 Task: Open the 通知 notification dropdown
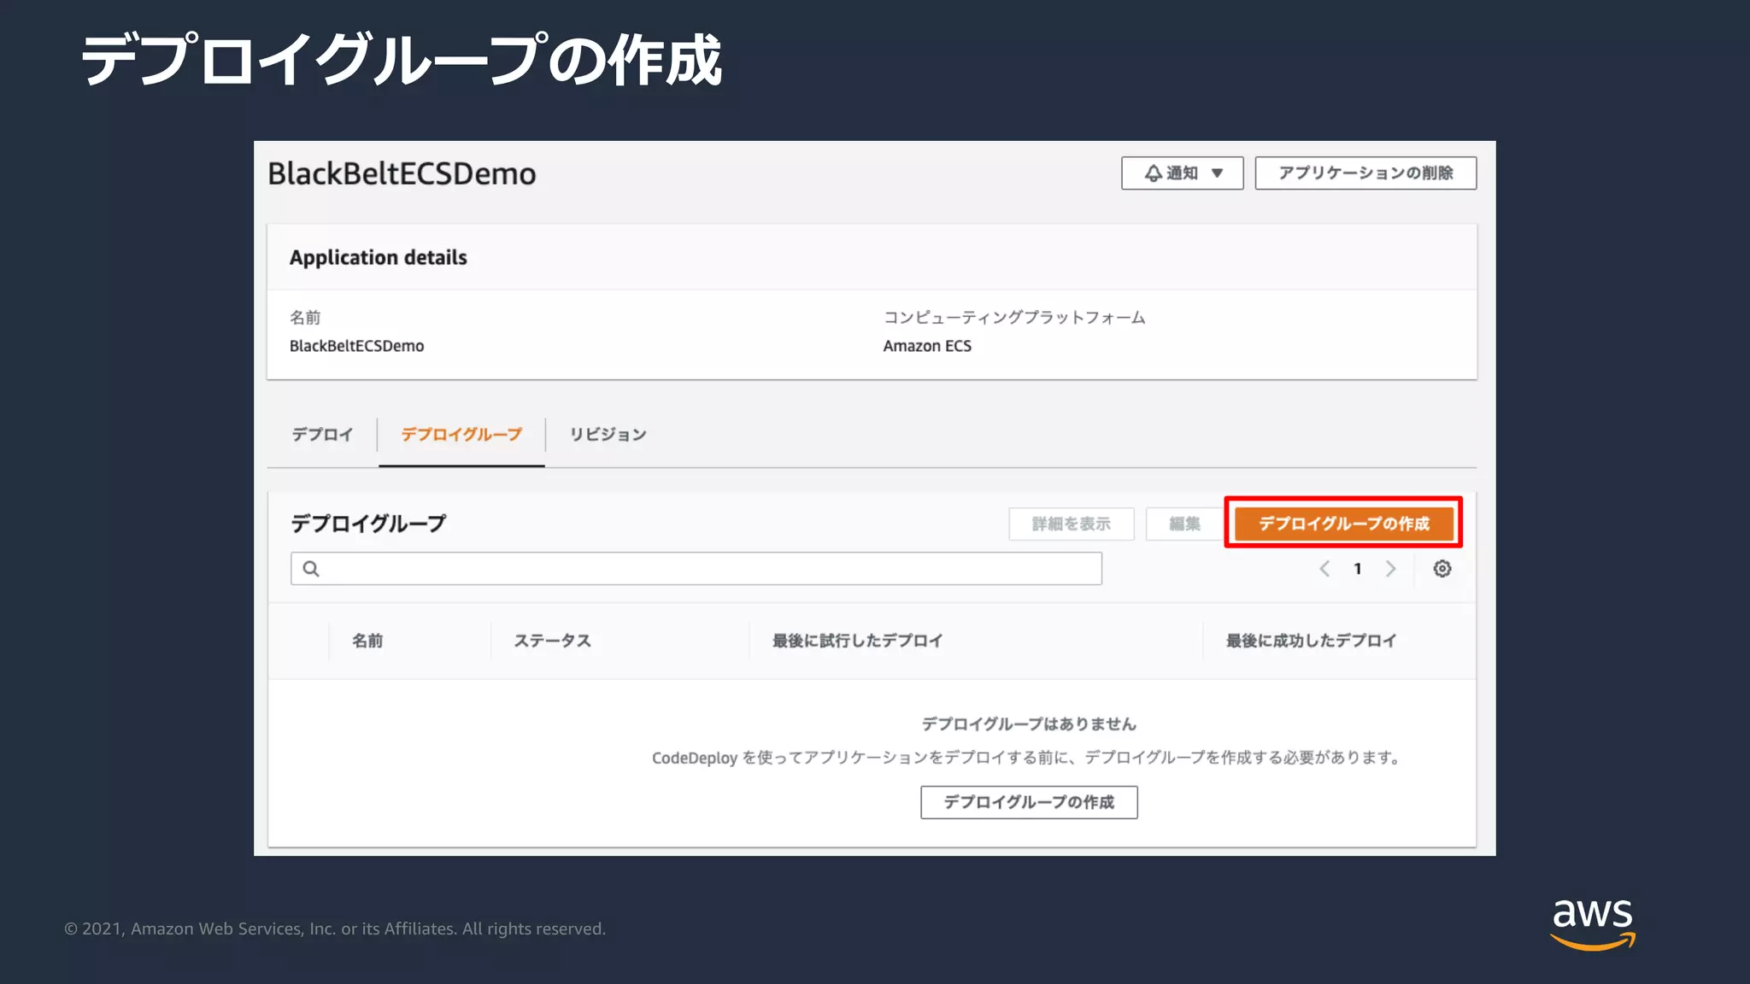coord(1182,173)
